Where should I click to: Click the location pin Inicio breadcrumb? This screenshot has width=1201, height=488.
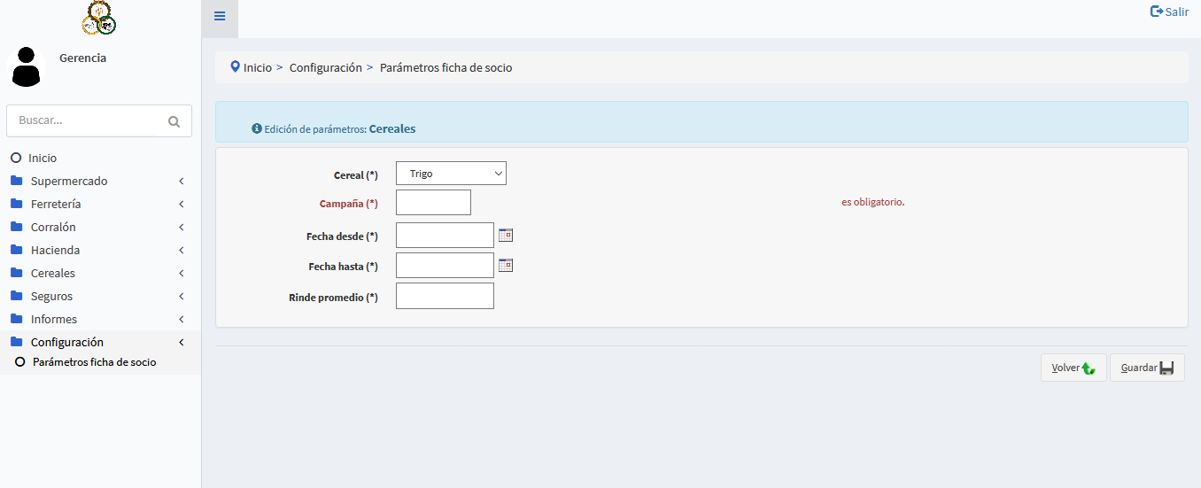tap(251, 67)
